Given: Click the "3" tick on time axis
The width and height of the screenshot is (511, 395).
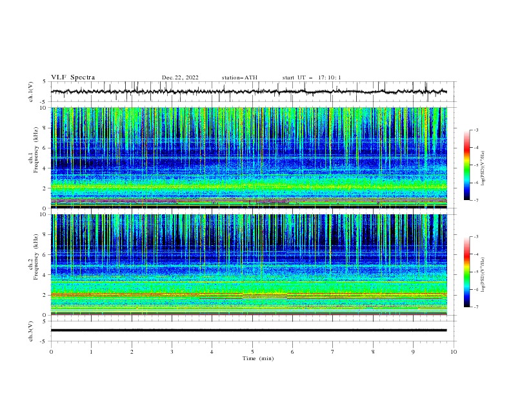Looking at the screenshot, I should tap(172, 352).
